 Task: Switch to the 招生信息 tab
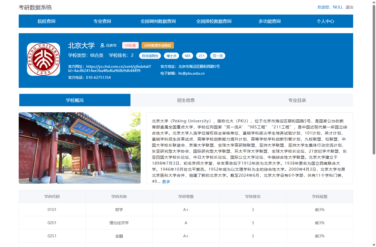[186, 100]
